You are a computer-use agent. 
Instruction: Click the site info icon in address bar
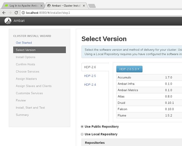[x=23, y=13]
